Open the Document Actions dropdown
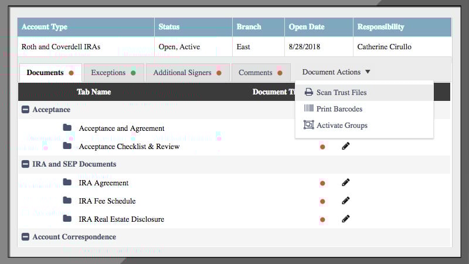The width and height of the screenshot is (469, 264). click(336, 72)
